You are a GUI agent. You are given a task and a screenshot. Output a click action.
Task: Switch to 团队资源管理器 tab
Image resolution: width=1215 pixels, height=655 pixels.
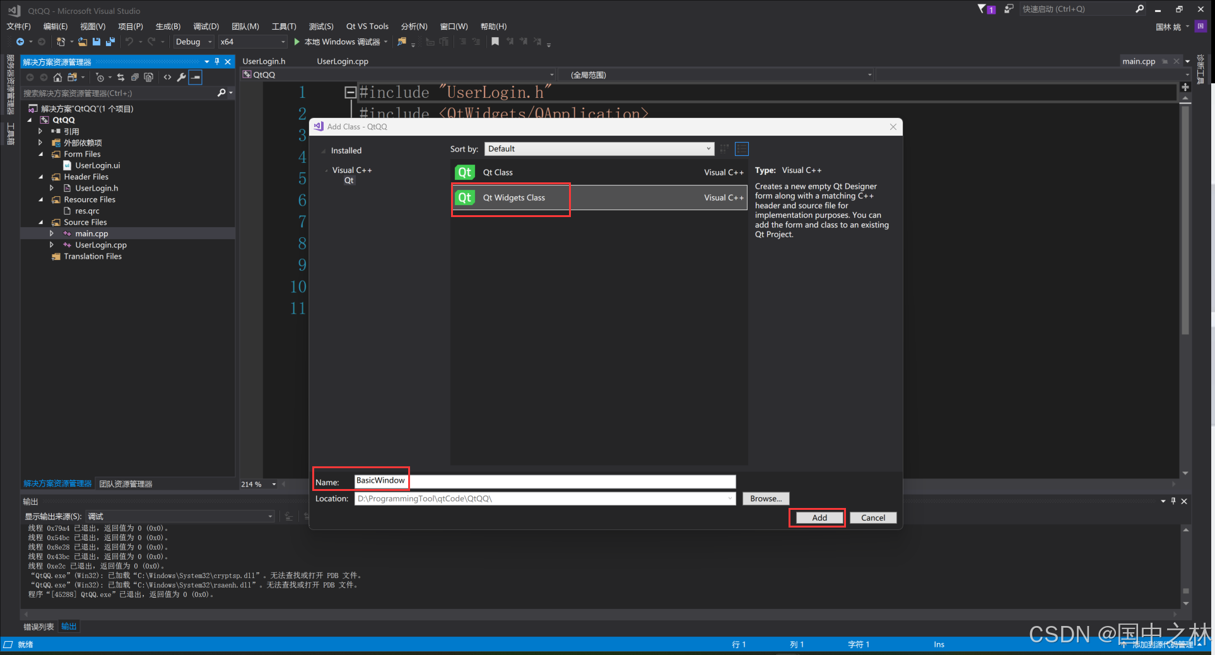[126, 484]
